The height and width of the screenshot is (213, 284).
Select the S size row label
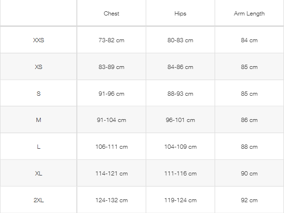pyautogui.click(x=38, y=94)
